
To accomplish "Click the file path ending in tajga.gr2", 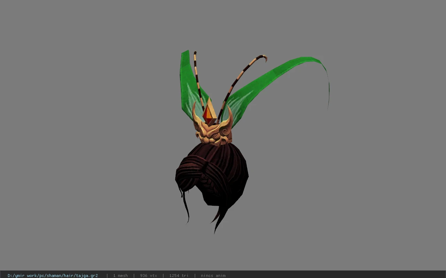I will click(53, 276).
